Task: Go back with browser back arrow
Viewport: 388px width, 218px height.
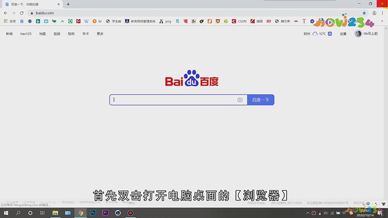Action: click(6, 13)
